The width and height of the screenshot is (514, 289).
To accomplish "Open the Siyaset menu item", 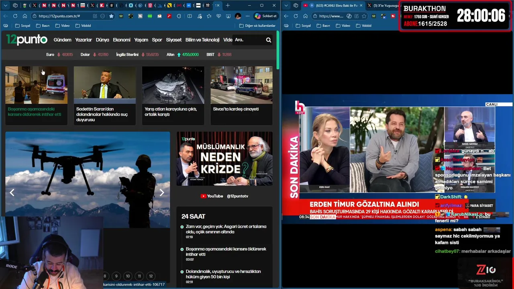I will (x=174, y=40).
